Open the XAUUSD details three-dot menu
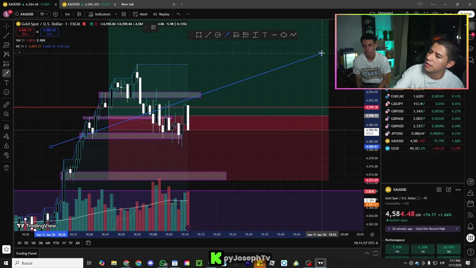Image resolution: width=476 pixels, height=268 pixels. tap(458, 190)
